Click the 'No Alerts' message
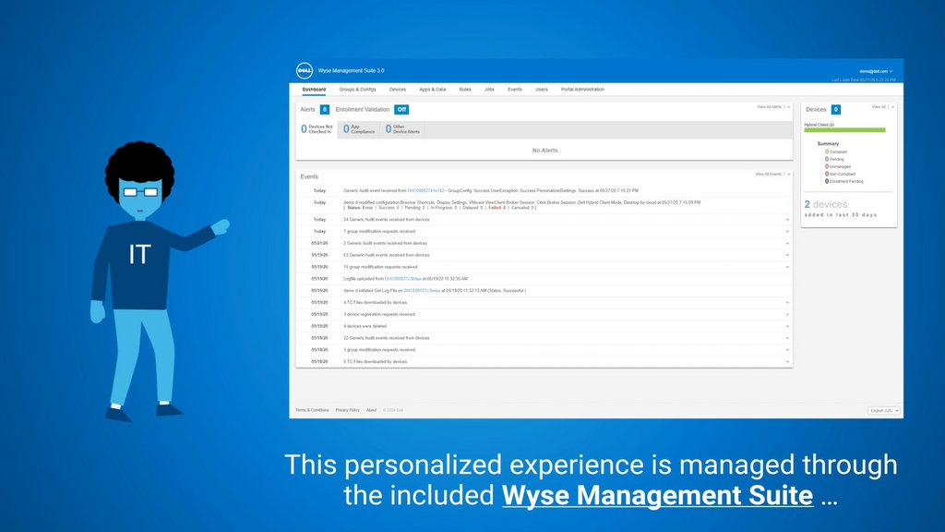Viewport: 945px width, 532px height. coord(544,151)
